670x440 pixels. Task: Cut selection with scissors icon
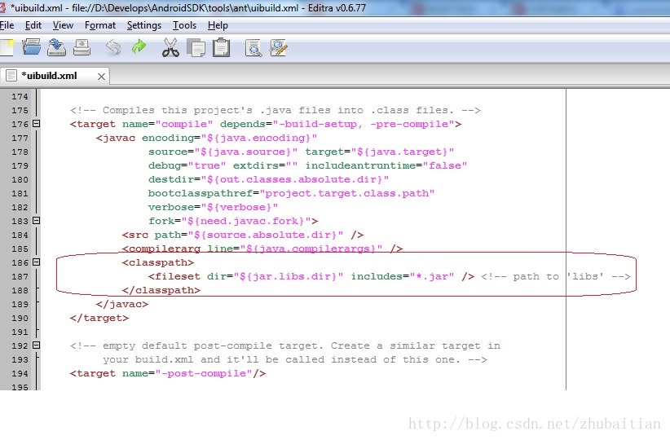click(170, 47)
